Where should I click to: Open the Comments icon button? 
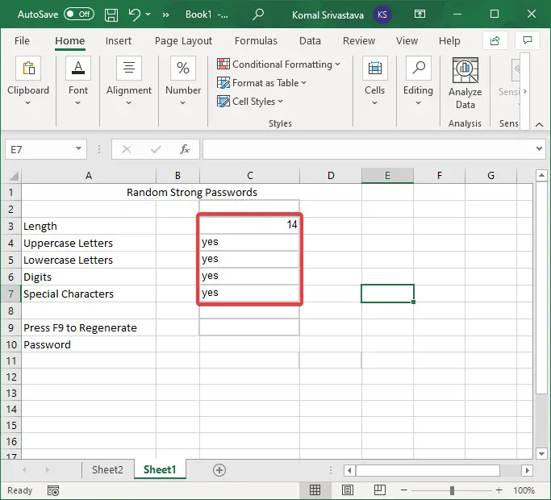[x=527, y=41]
